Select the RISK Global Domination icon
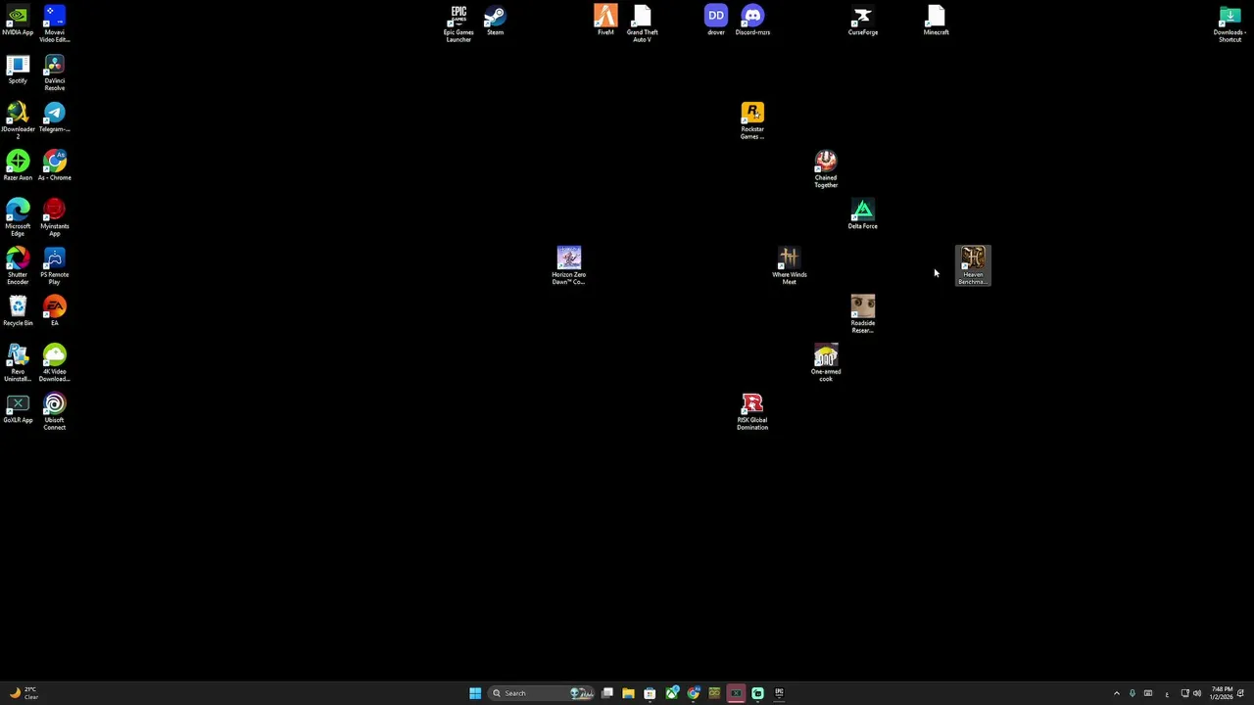The height and width of the screenshot is (705, 1254). pyautogui.click(x=752, y=412)
